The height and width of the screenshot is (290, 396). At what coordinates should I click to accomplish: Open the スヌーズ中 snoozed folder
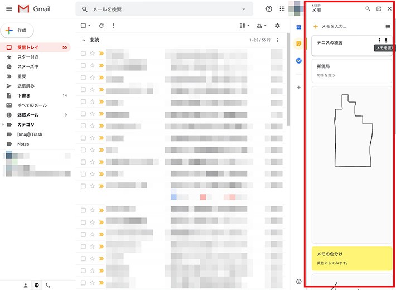[35, 67]
